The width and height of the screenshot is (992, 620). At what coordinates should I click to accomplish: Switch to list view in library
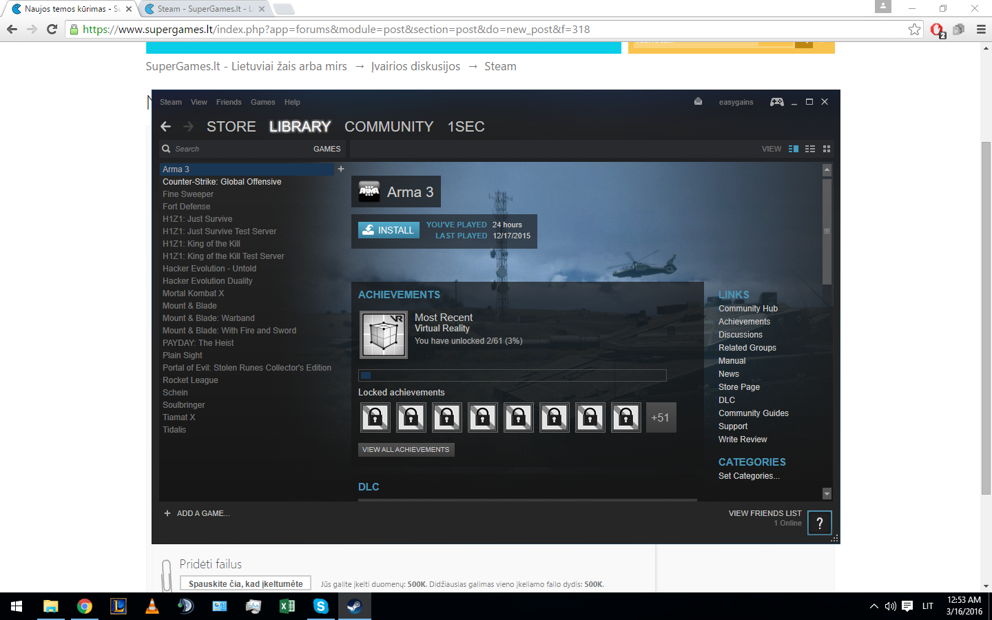tap(810, 149)
